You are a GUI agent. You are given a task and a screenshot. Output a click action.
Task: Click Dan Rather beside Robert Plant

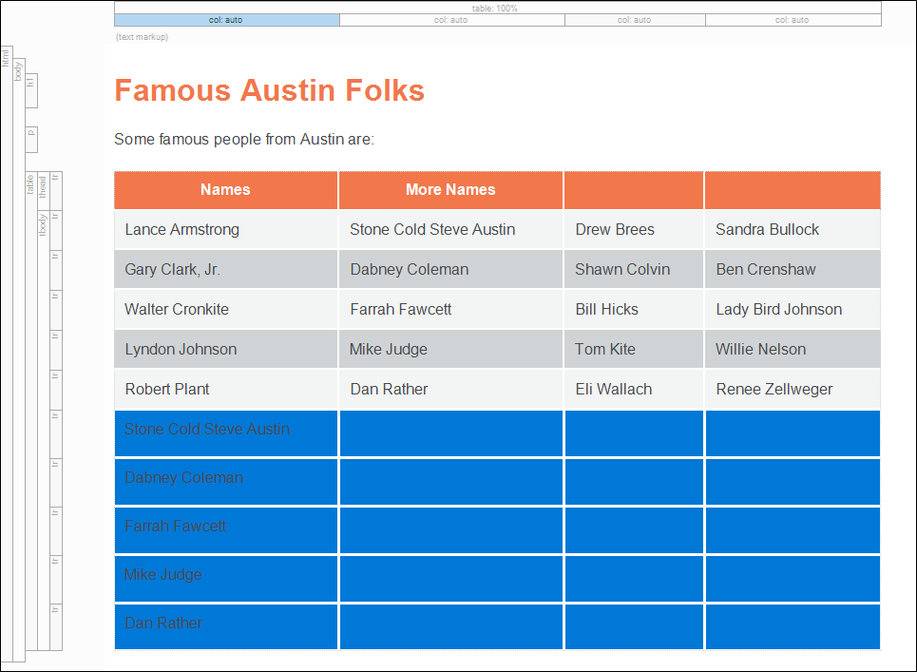(x=450, y=389)
